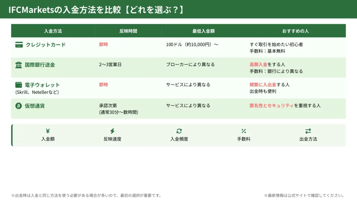
Task: Click the red 高額入金 highlighted text
Action: click(x=258, y=65)
